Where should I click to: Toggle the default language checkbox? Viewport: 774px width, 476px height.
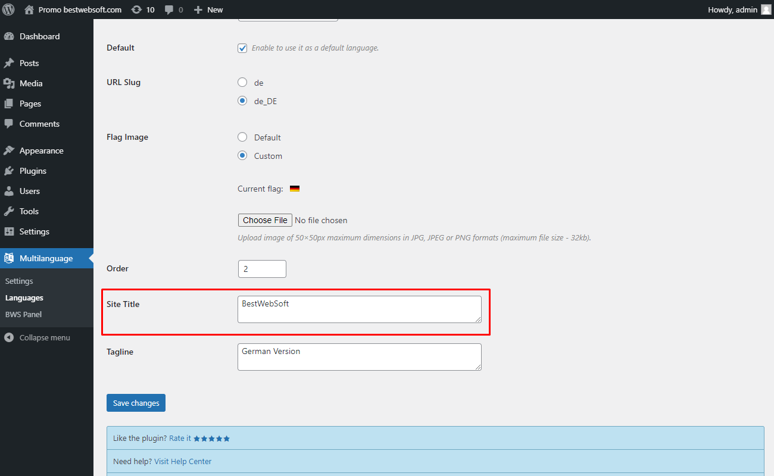pyautogui.click(x=242, y=48)
